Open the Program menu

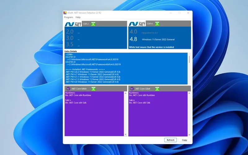69,17
